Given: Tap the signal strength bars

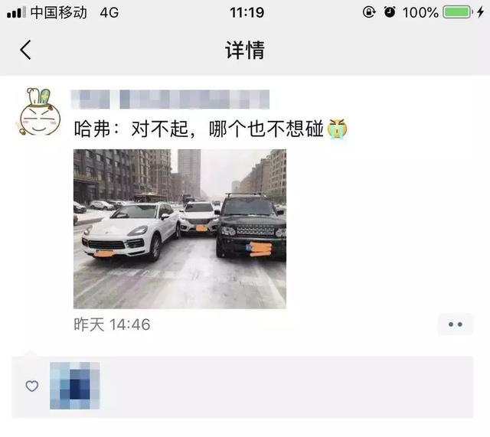Looking at the screenshot, I should (x=16, y=13).
